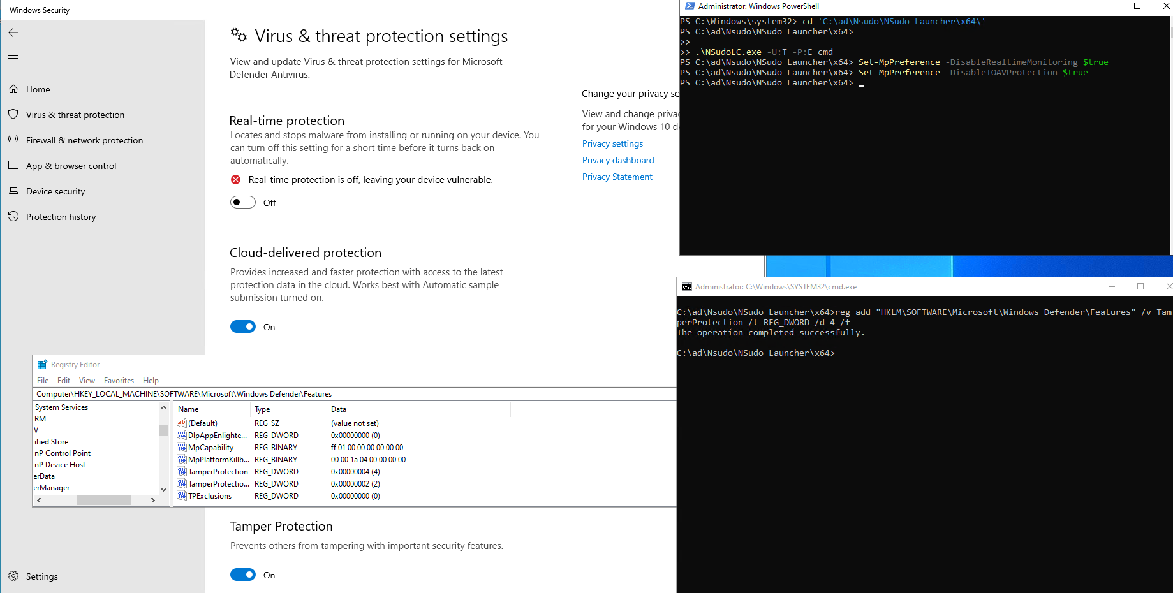The image size is (1173, 593).
Task: Open View menu in Registry Editor
Action: [x=87, y=381]
